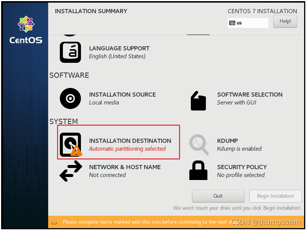
Task: Click the Software Selection package icon
Action: pyautogui.click(x=198, y=101)
